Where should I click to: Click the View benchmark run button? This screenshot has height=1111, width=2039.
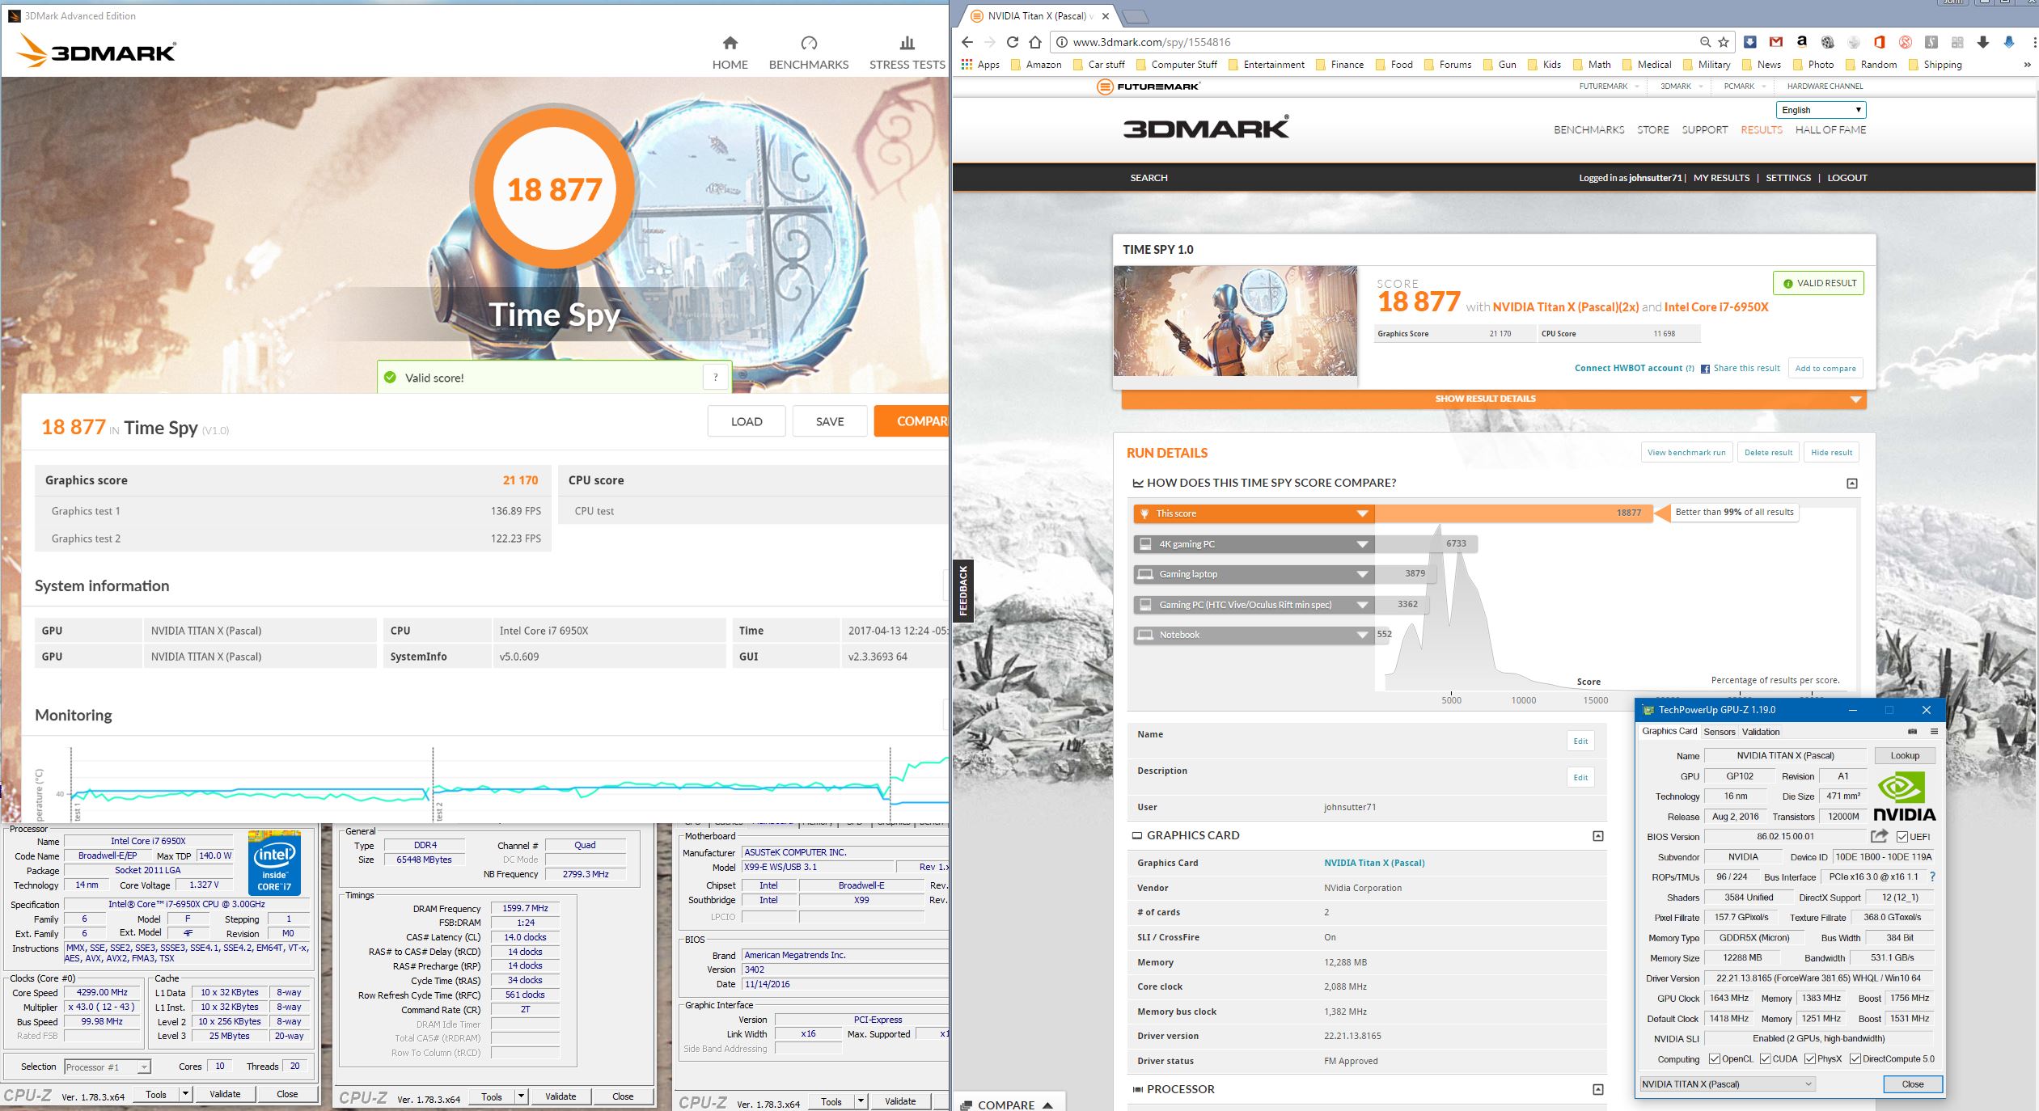point(1686,453)
